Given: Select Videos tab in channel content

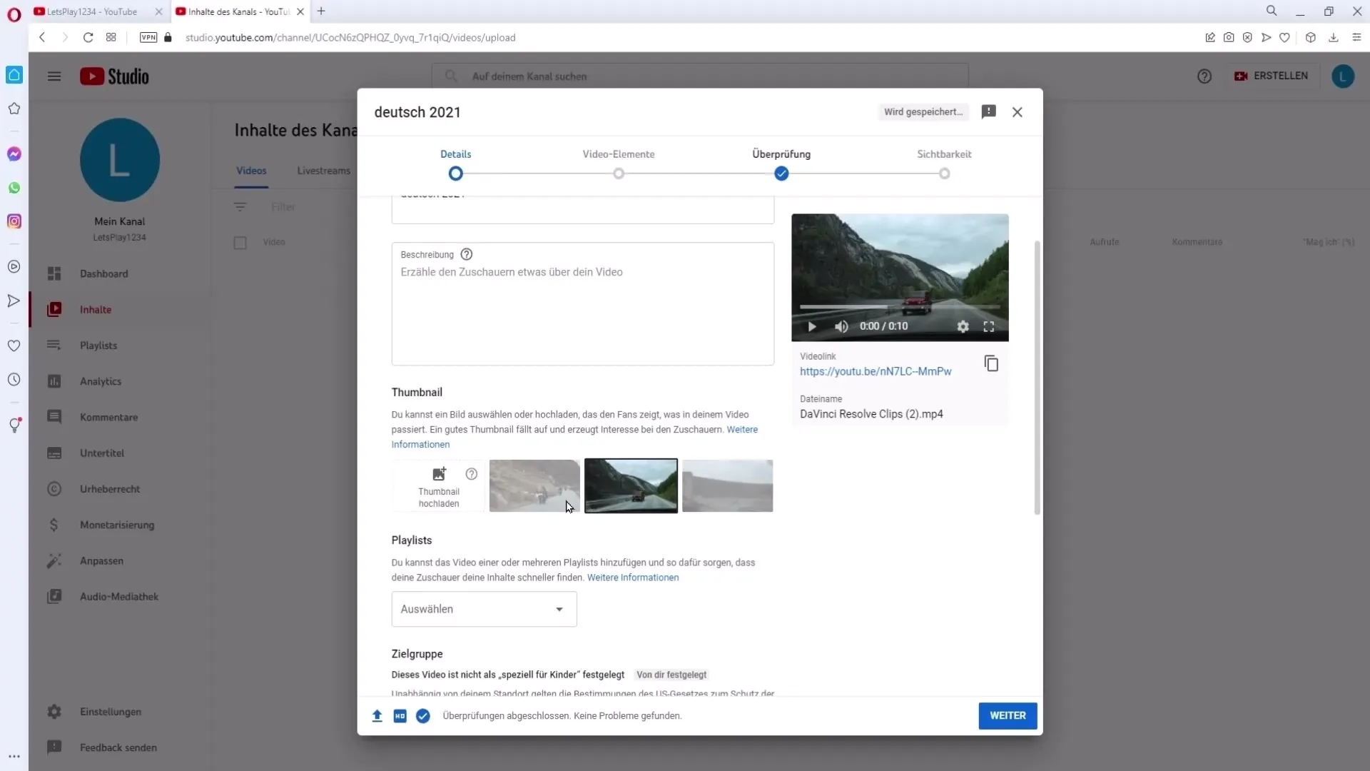Looking at the screenshot, I should [x=251, y=171].
